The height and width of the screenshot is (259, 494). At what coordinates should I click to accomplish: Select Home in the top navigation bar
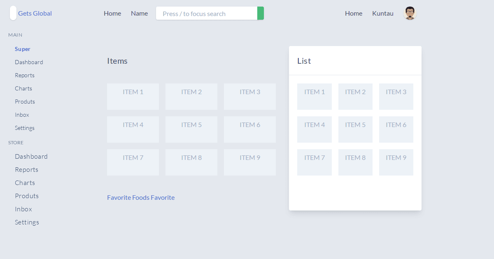tap(112, 13)
